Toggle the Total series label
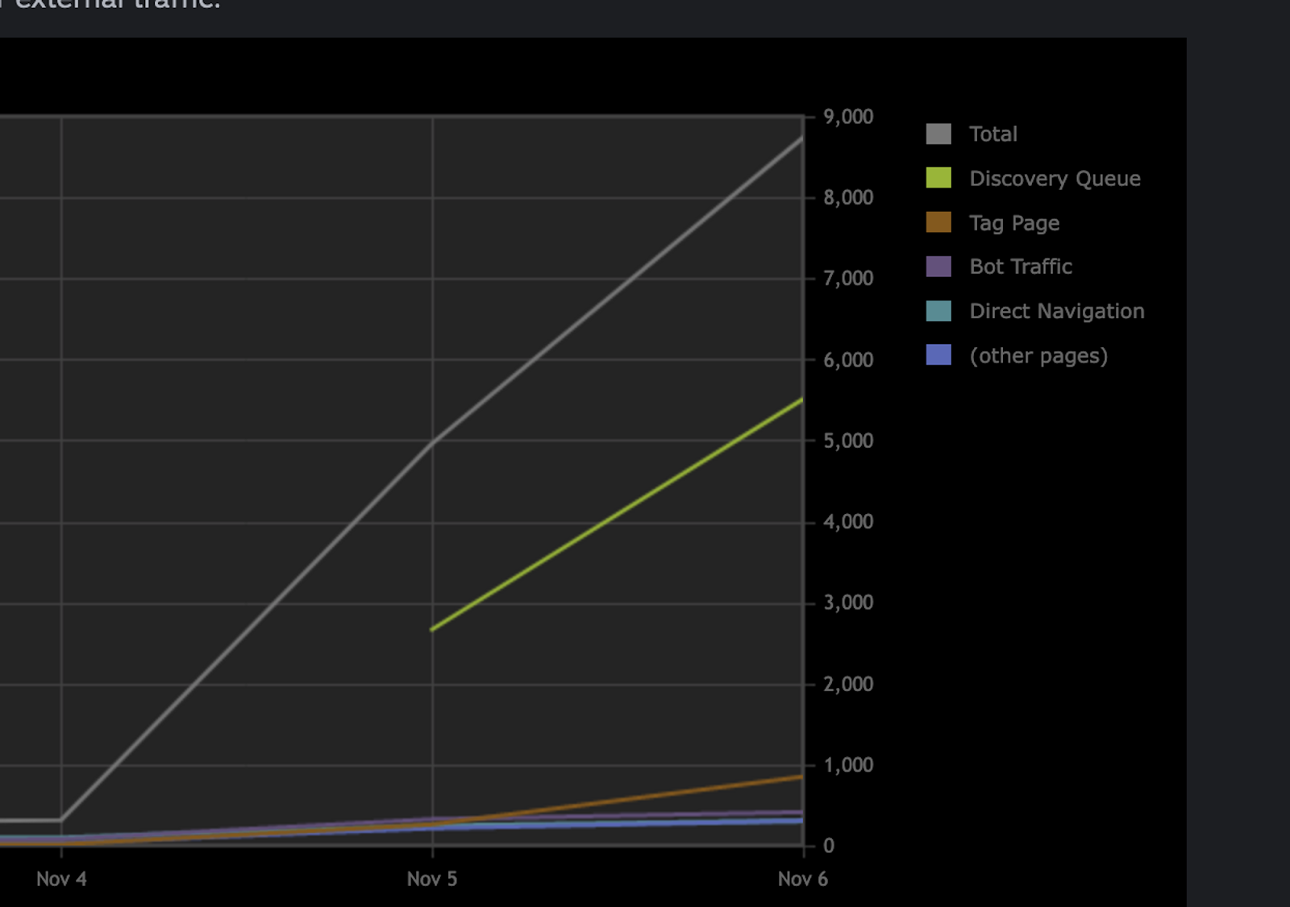Image resolution: width=1290 pixels, height=907 pixels. click(x=993, y=134)
